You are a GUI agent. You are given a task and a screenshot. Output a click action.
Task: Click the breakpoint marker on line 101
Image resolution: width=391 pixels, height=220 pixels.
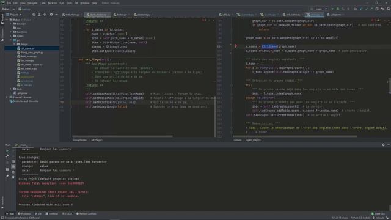point(235,46)
